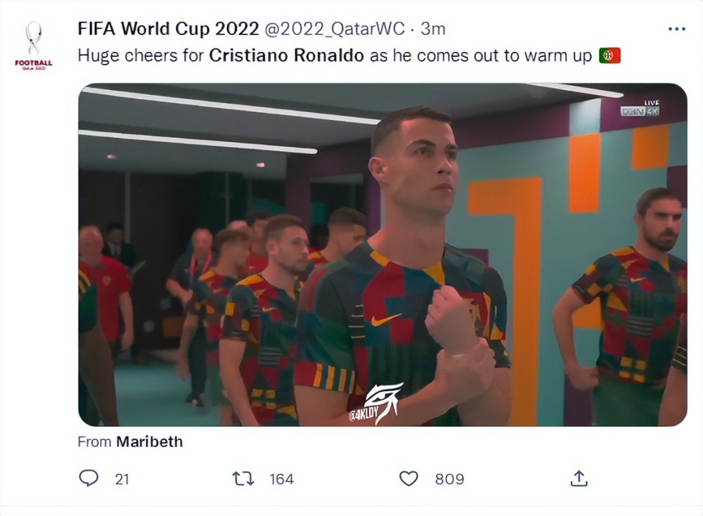This screenshot has height=516, width=703.
Task: Click the Portugal flag emoji in tweet
Action: (610, 56)
